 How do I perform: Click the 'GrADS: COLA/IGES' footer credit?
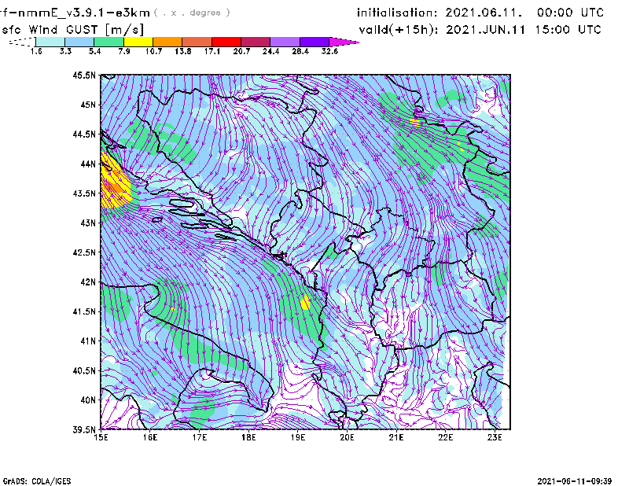pyautogui.click(x=37, y=481)
